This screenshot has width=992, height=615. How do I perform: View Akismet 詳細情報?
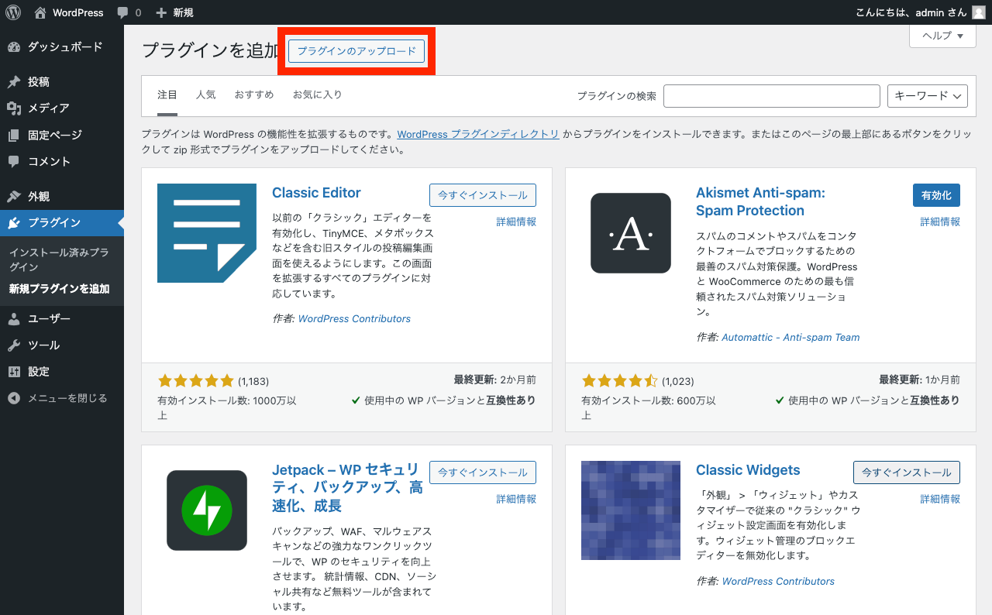[x=940, y=222]
